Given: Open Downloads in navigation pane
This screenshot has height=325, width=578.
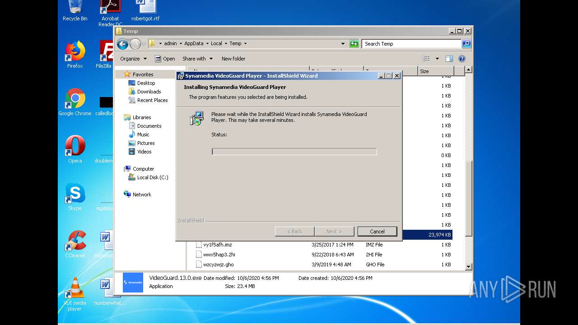Looking at the screenshot, I should (x=149, y=92).
